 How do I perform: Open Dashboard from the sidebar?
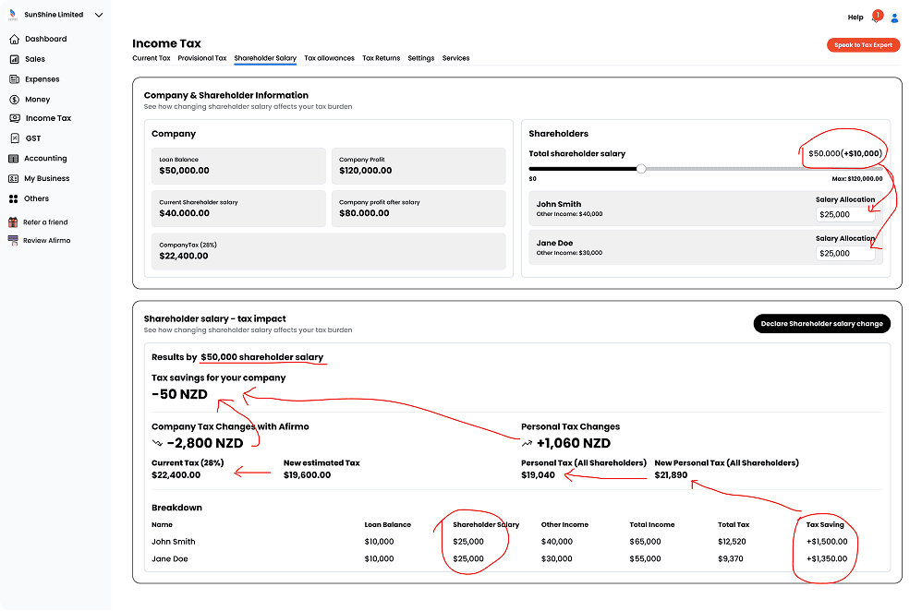(x=46, y=40)
